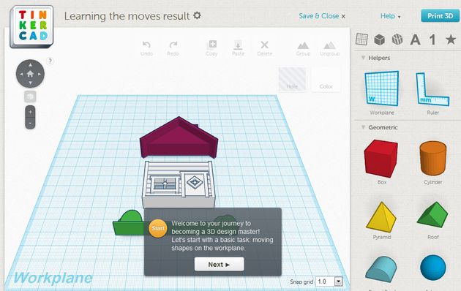Select the Workplane helper
The width and height of the screenshot is (461, 291).
[x=382, y=88]
